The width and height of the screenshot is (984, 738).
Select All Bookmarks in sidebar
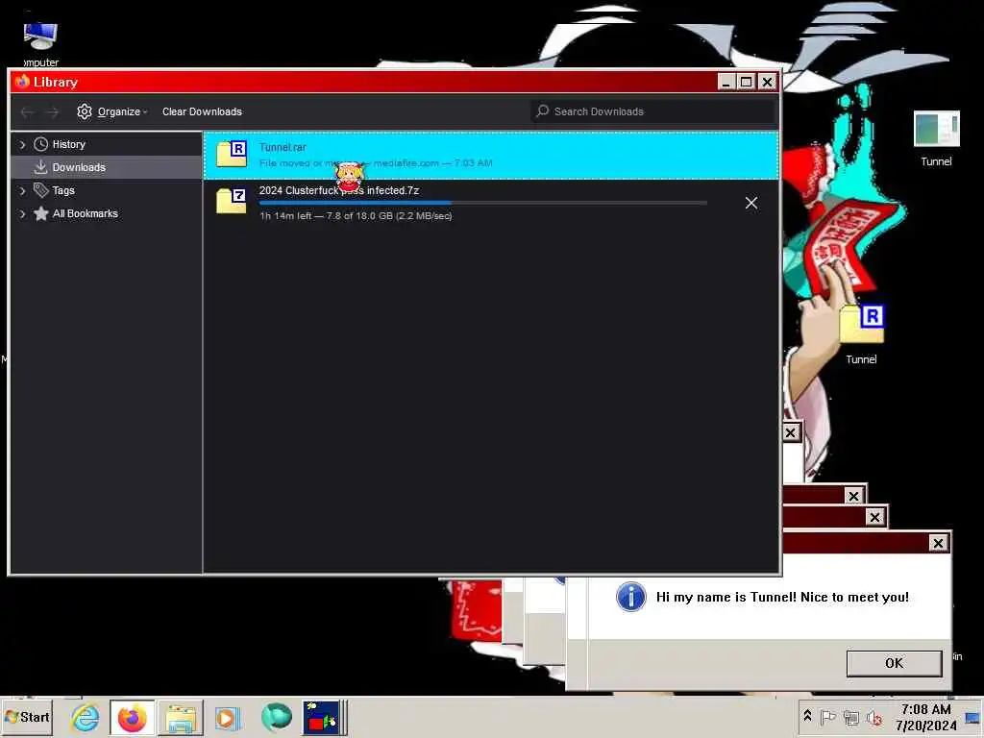85,214
